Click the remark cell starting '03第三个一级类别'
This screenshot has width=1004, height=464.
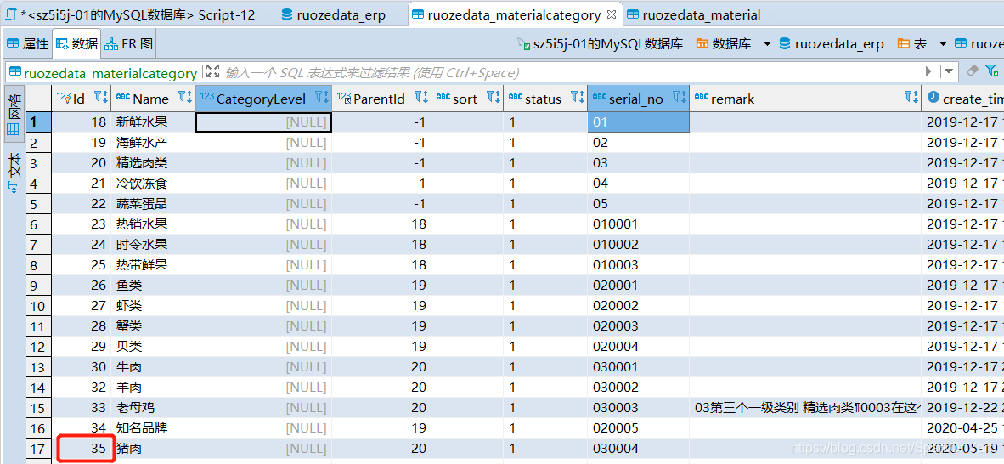pos(805,408)
